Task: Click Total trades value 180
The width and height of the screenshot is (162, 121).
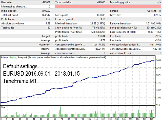Action: pyautogui.click(x=48, y=27)
